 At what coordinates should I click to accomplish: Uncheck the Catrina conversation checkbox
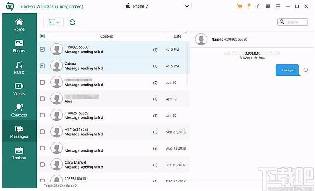coord(42,65)
